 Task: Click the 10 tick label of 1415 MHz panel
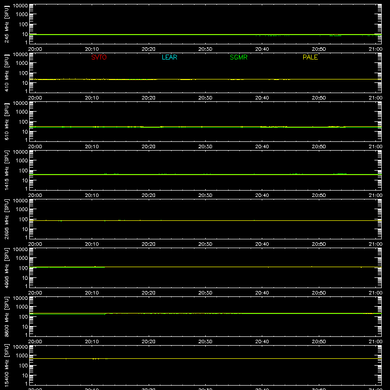tap(25, 180)
